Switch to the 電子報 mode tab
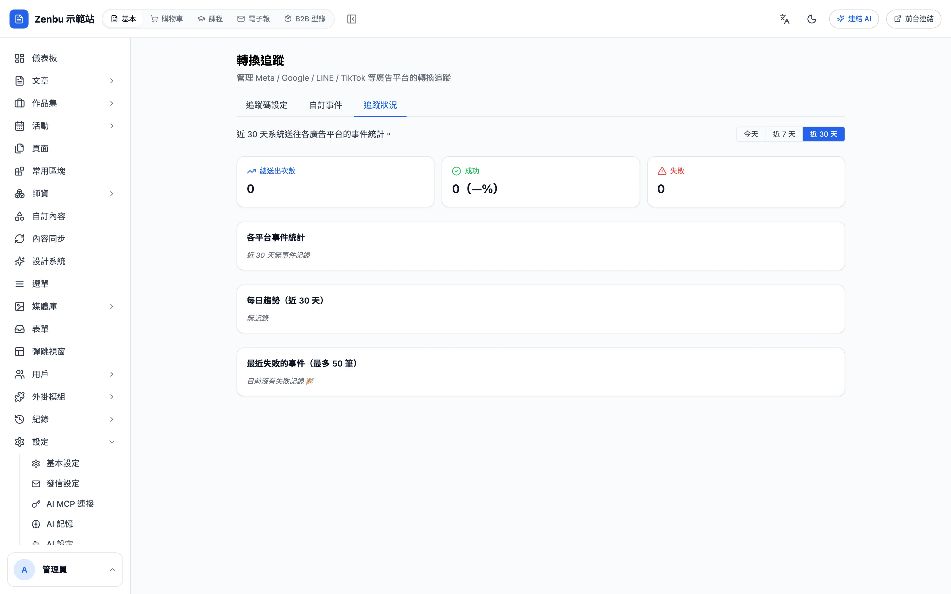951x594 pixels. (254, 19)
